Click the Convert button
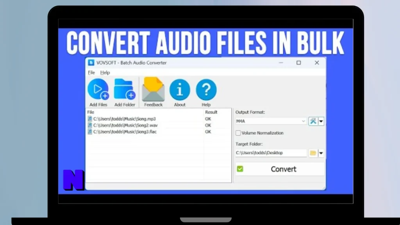 click(280, 169)
